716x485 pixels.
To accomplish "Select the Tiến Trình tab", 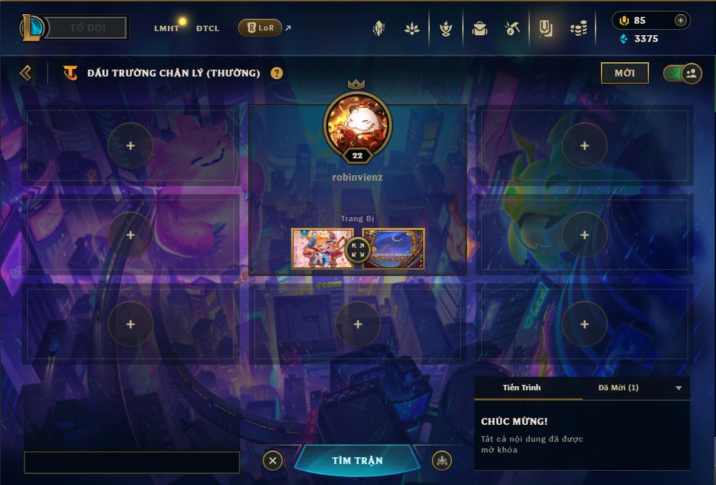I will coord(522,388).
